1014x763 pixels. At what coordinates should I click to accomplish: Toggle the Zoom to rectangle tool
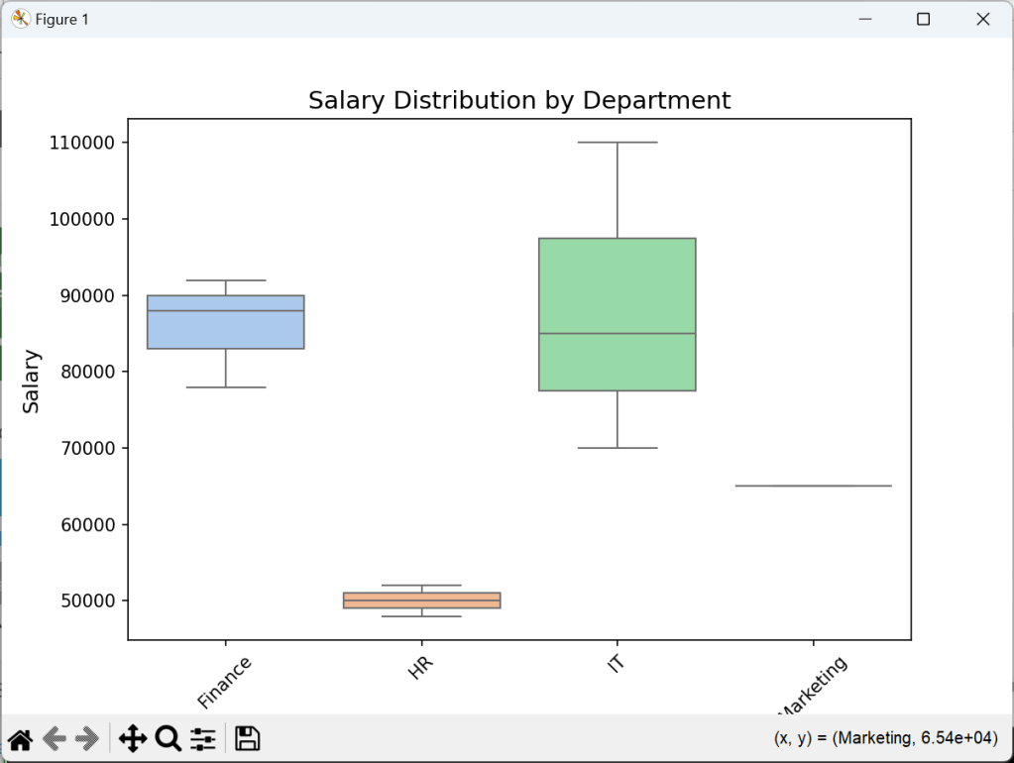click(168, 738)
